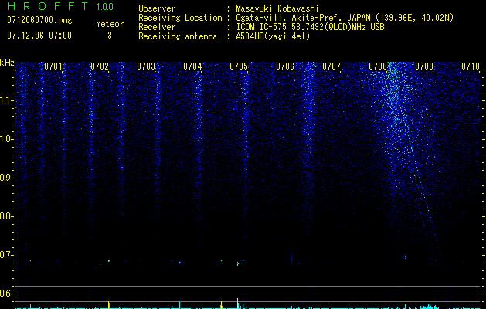Click the Ogata-vill. Akita-Pref. JAPAN location text

click(345, 18)
